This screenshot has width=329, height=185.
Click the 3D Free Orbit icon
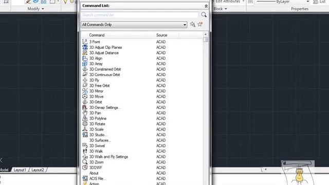tap(85, 85)
